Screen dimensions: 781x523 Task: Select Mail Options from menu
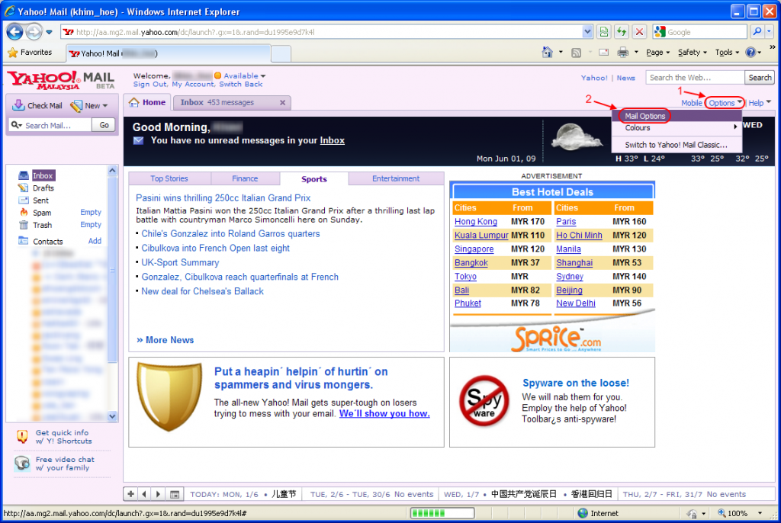[645, 116]
